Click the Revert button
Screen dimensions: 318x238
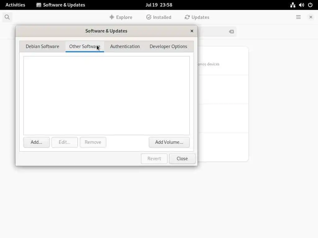154,158
